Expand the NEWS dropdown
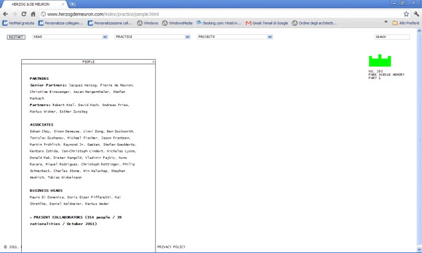 point(105,37)
